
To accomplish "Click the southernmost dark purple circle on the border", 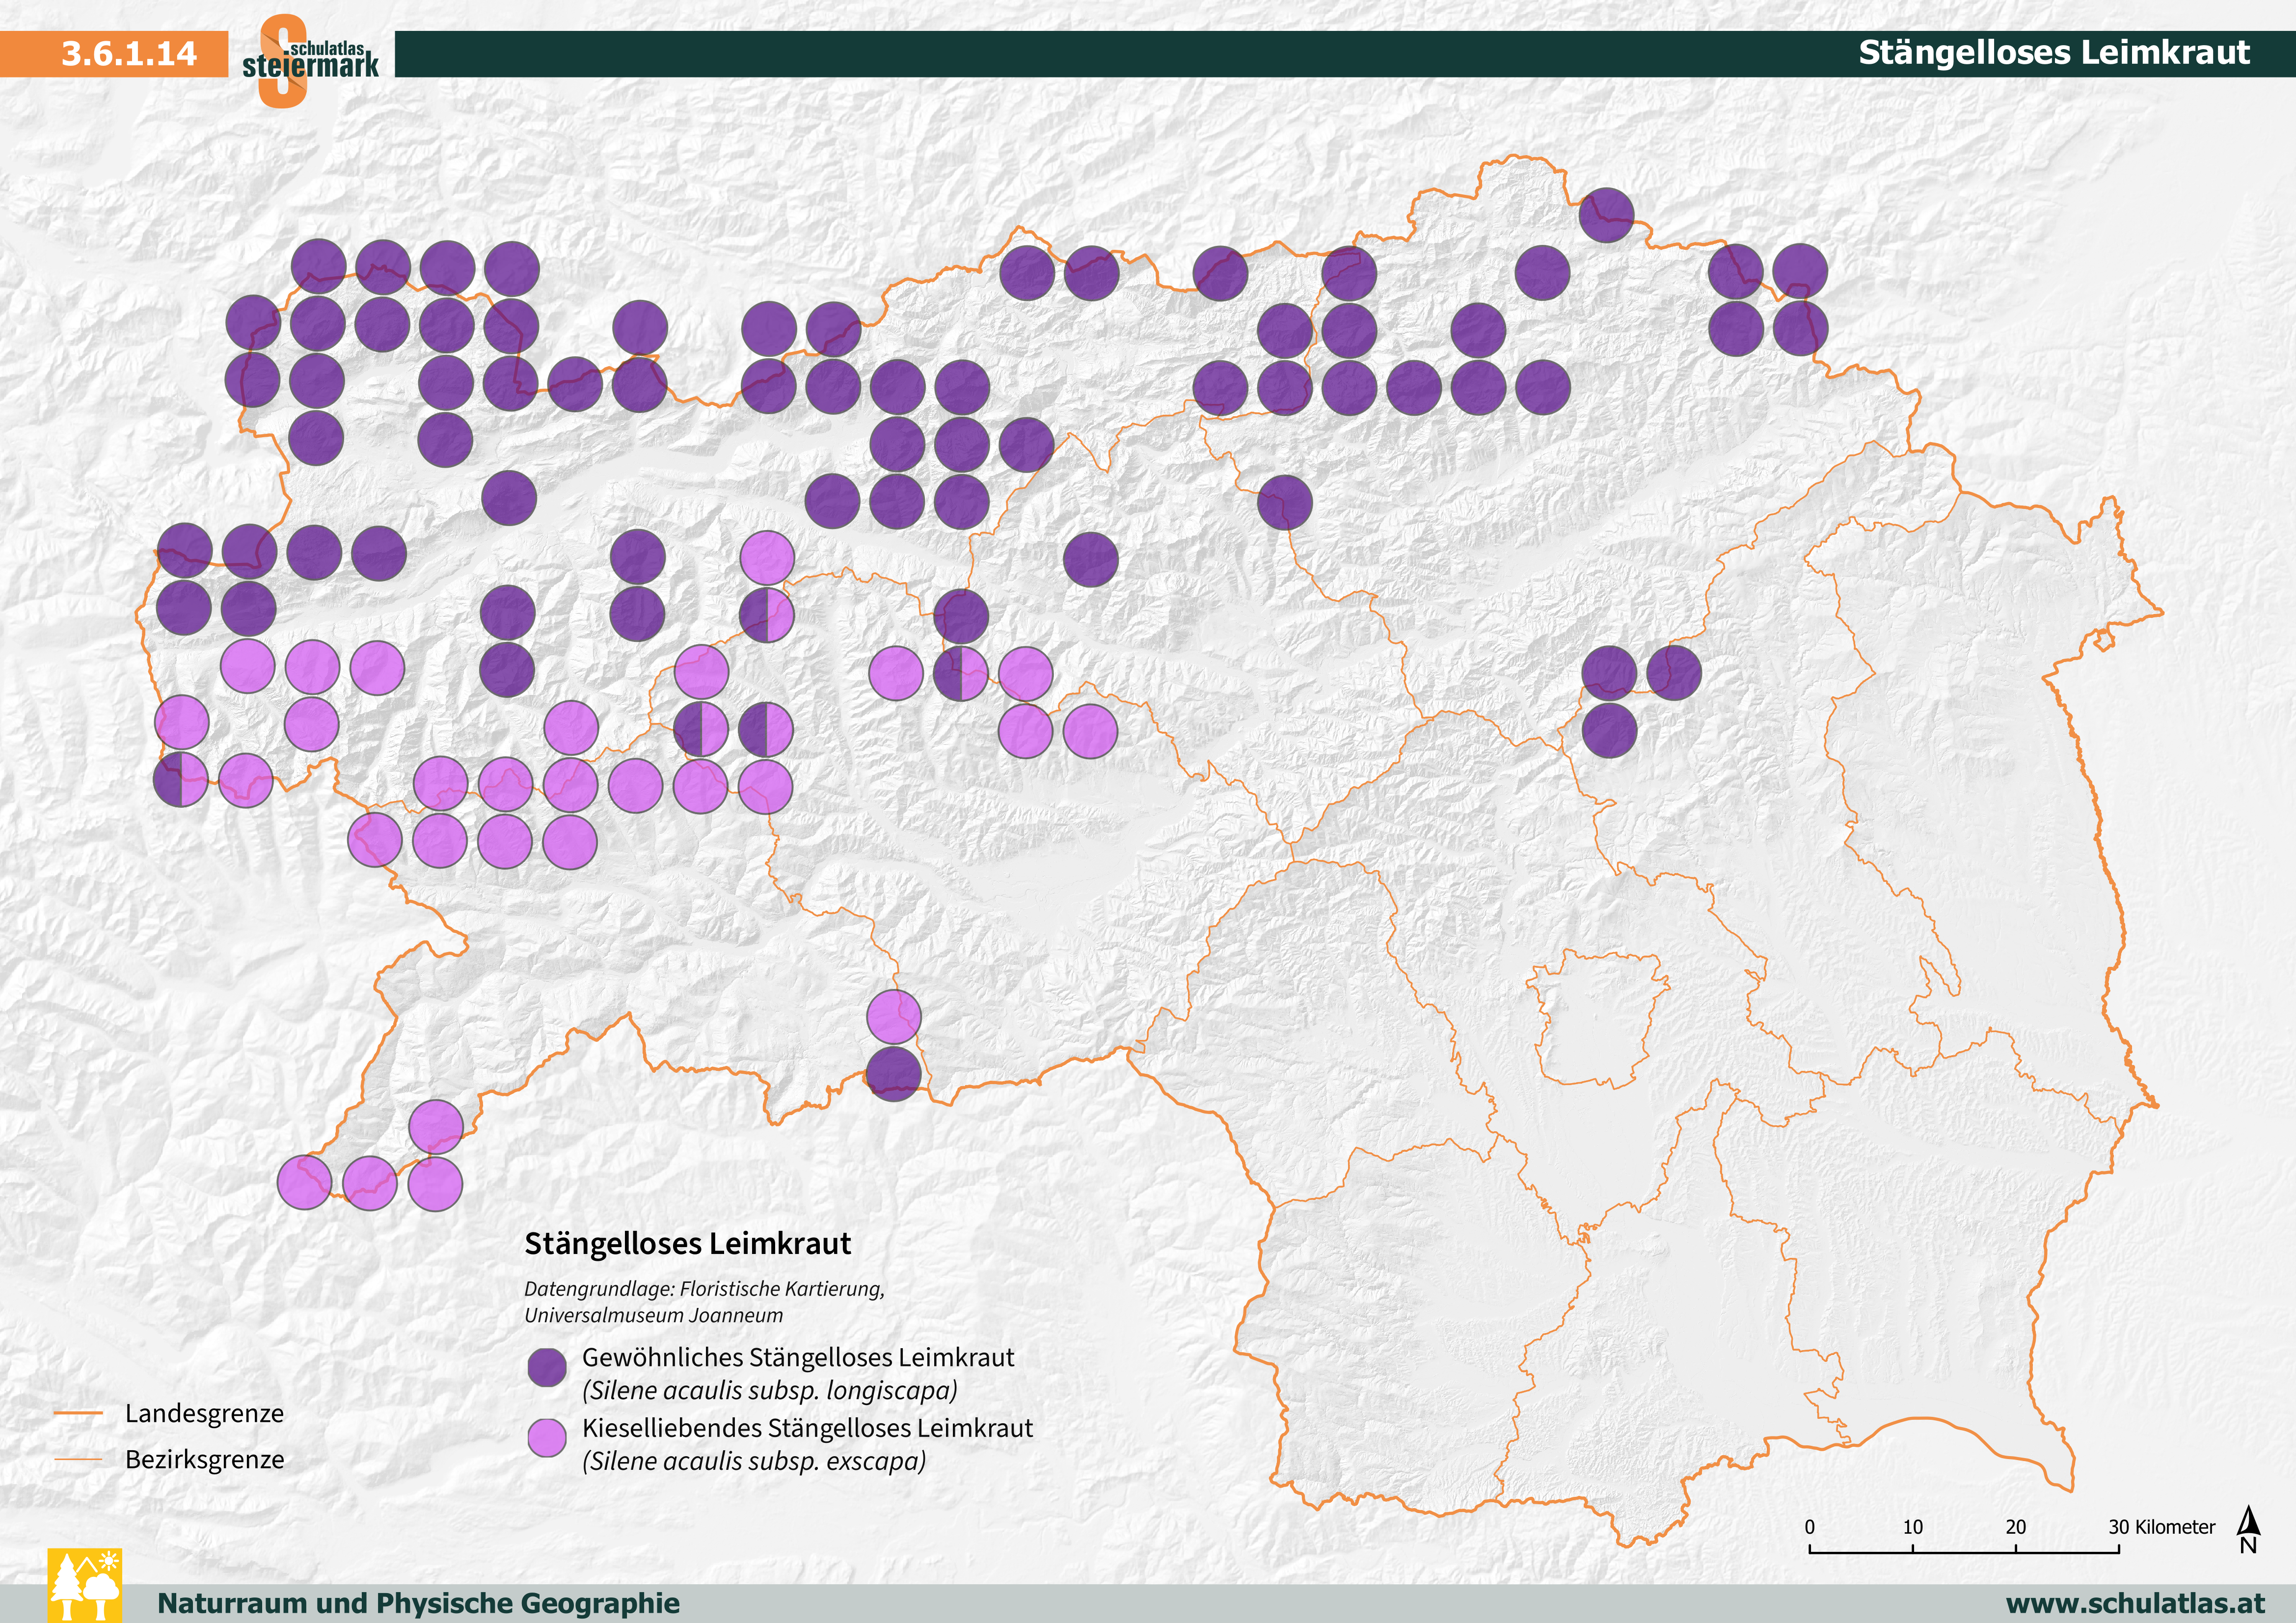I will (893, 1074).
